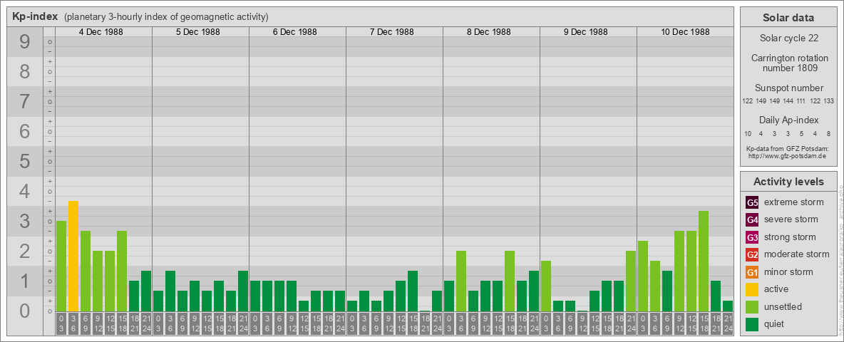Click the G5 extreme storm icon
The width and height of the screenshot is (844, 342).
(752, 203)
